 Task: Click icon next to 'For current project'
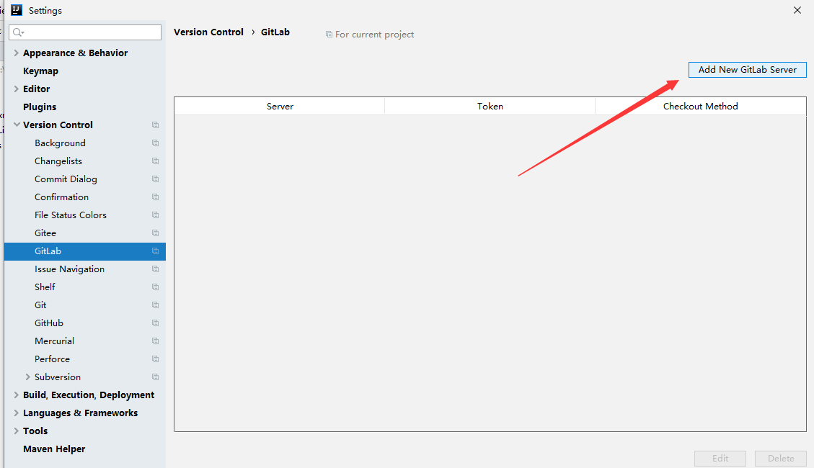329,35
